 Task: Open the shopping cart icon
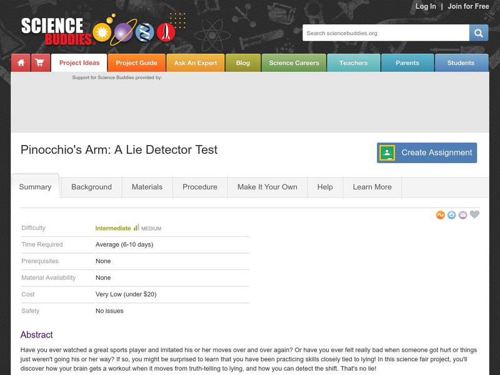39,62
